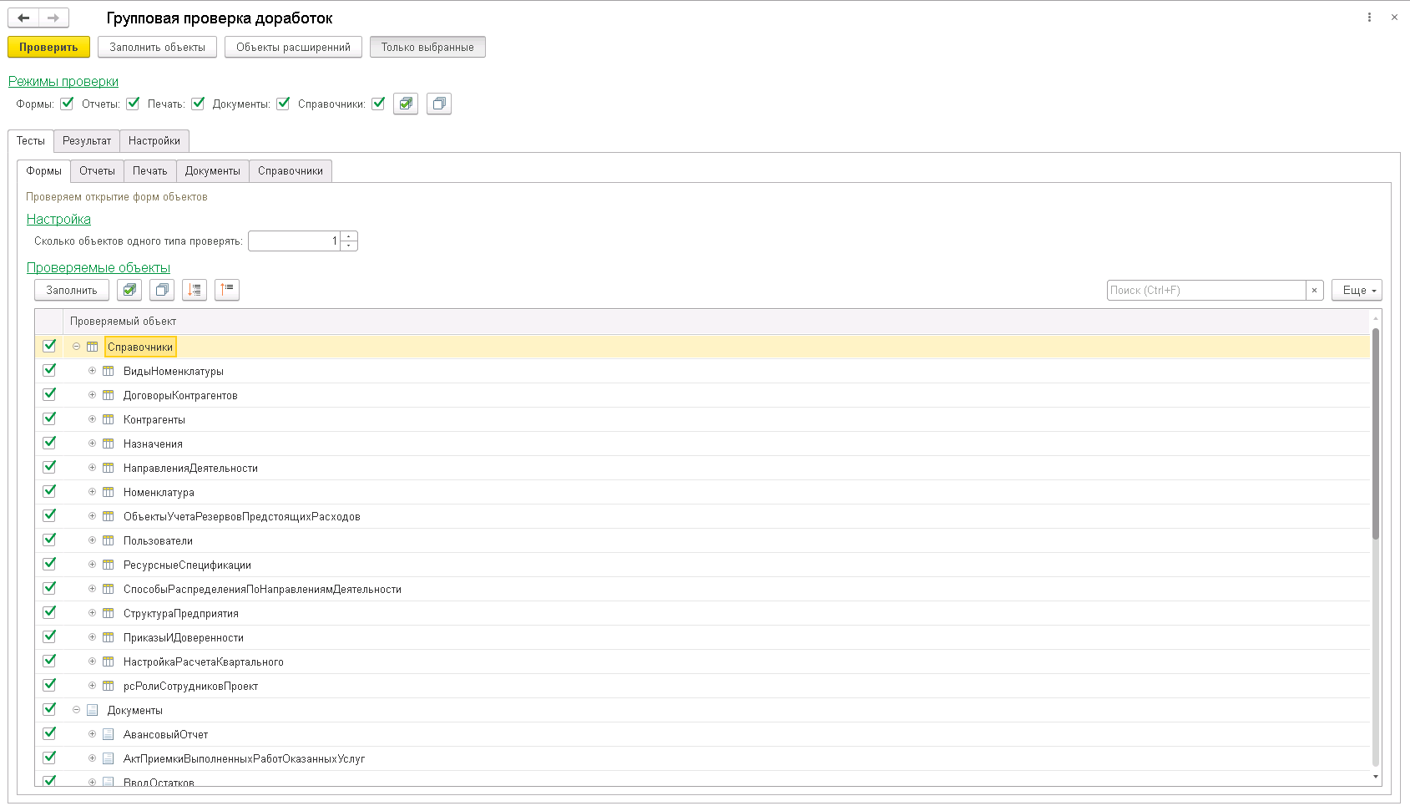Uncheck the Номенклатура row checkbox

pos(49,491)
